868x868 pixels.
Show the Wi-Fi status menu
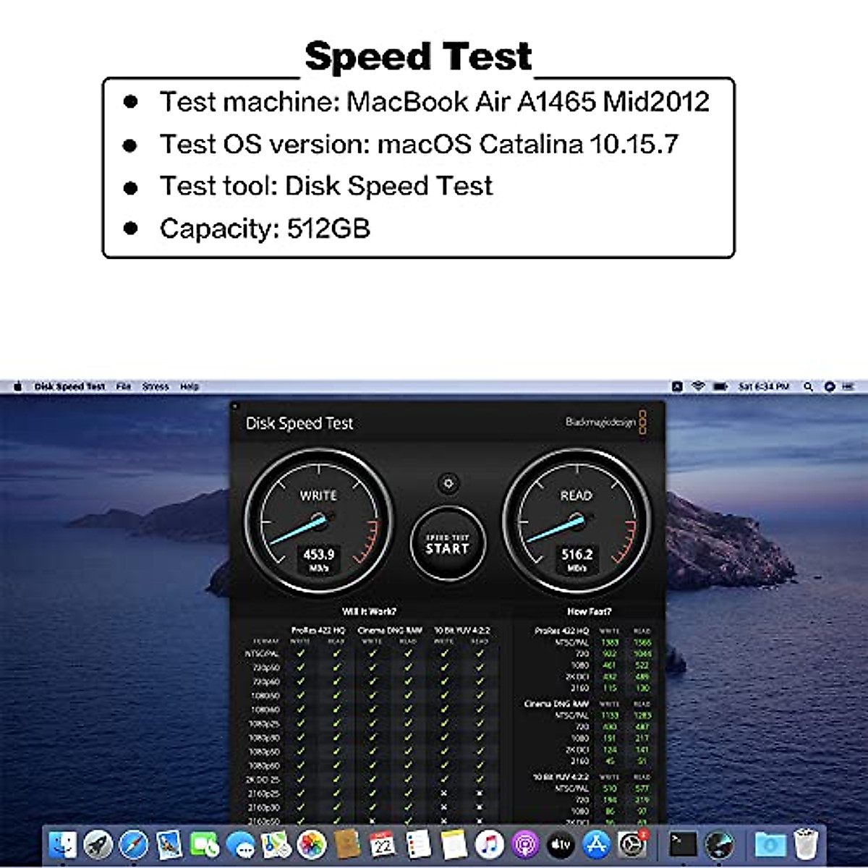pos(698,387)
